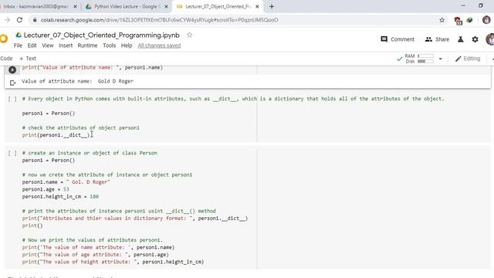
Task: Open the Tools menu
Action: tap(109, 46)
